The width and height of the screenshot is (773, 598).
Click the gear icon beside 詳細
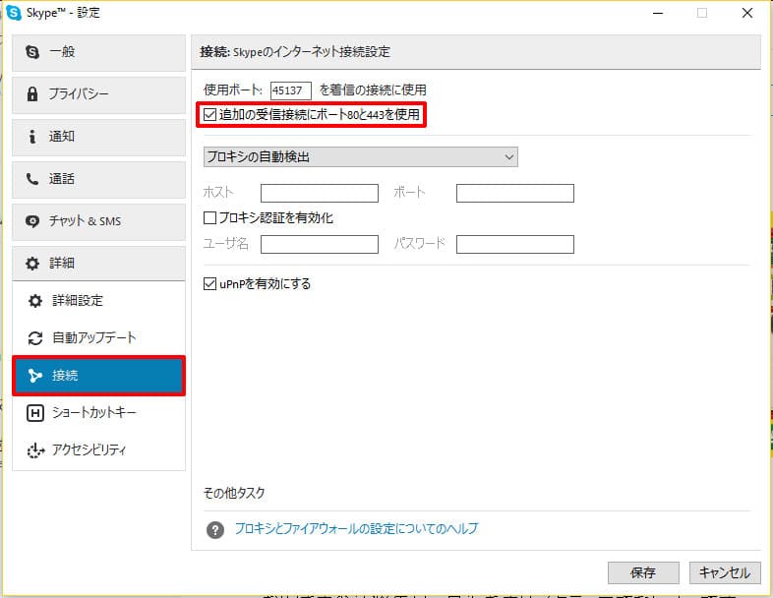tap(32, 264)
